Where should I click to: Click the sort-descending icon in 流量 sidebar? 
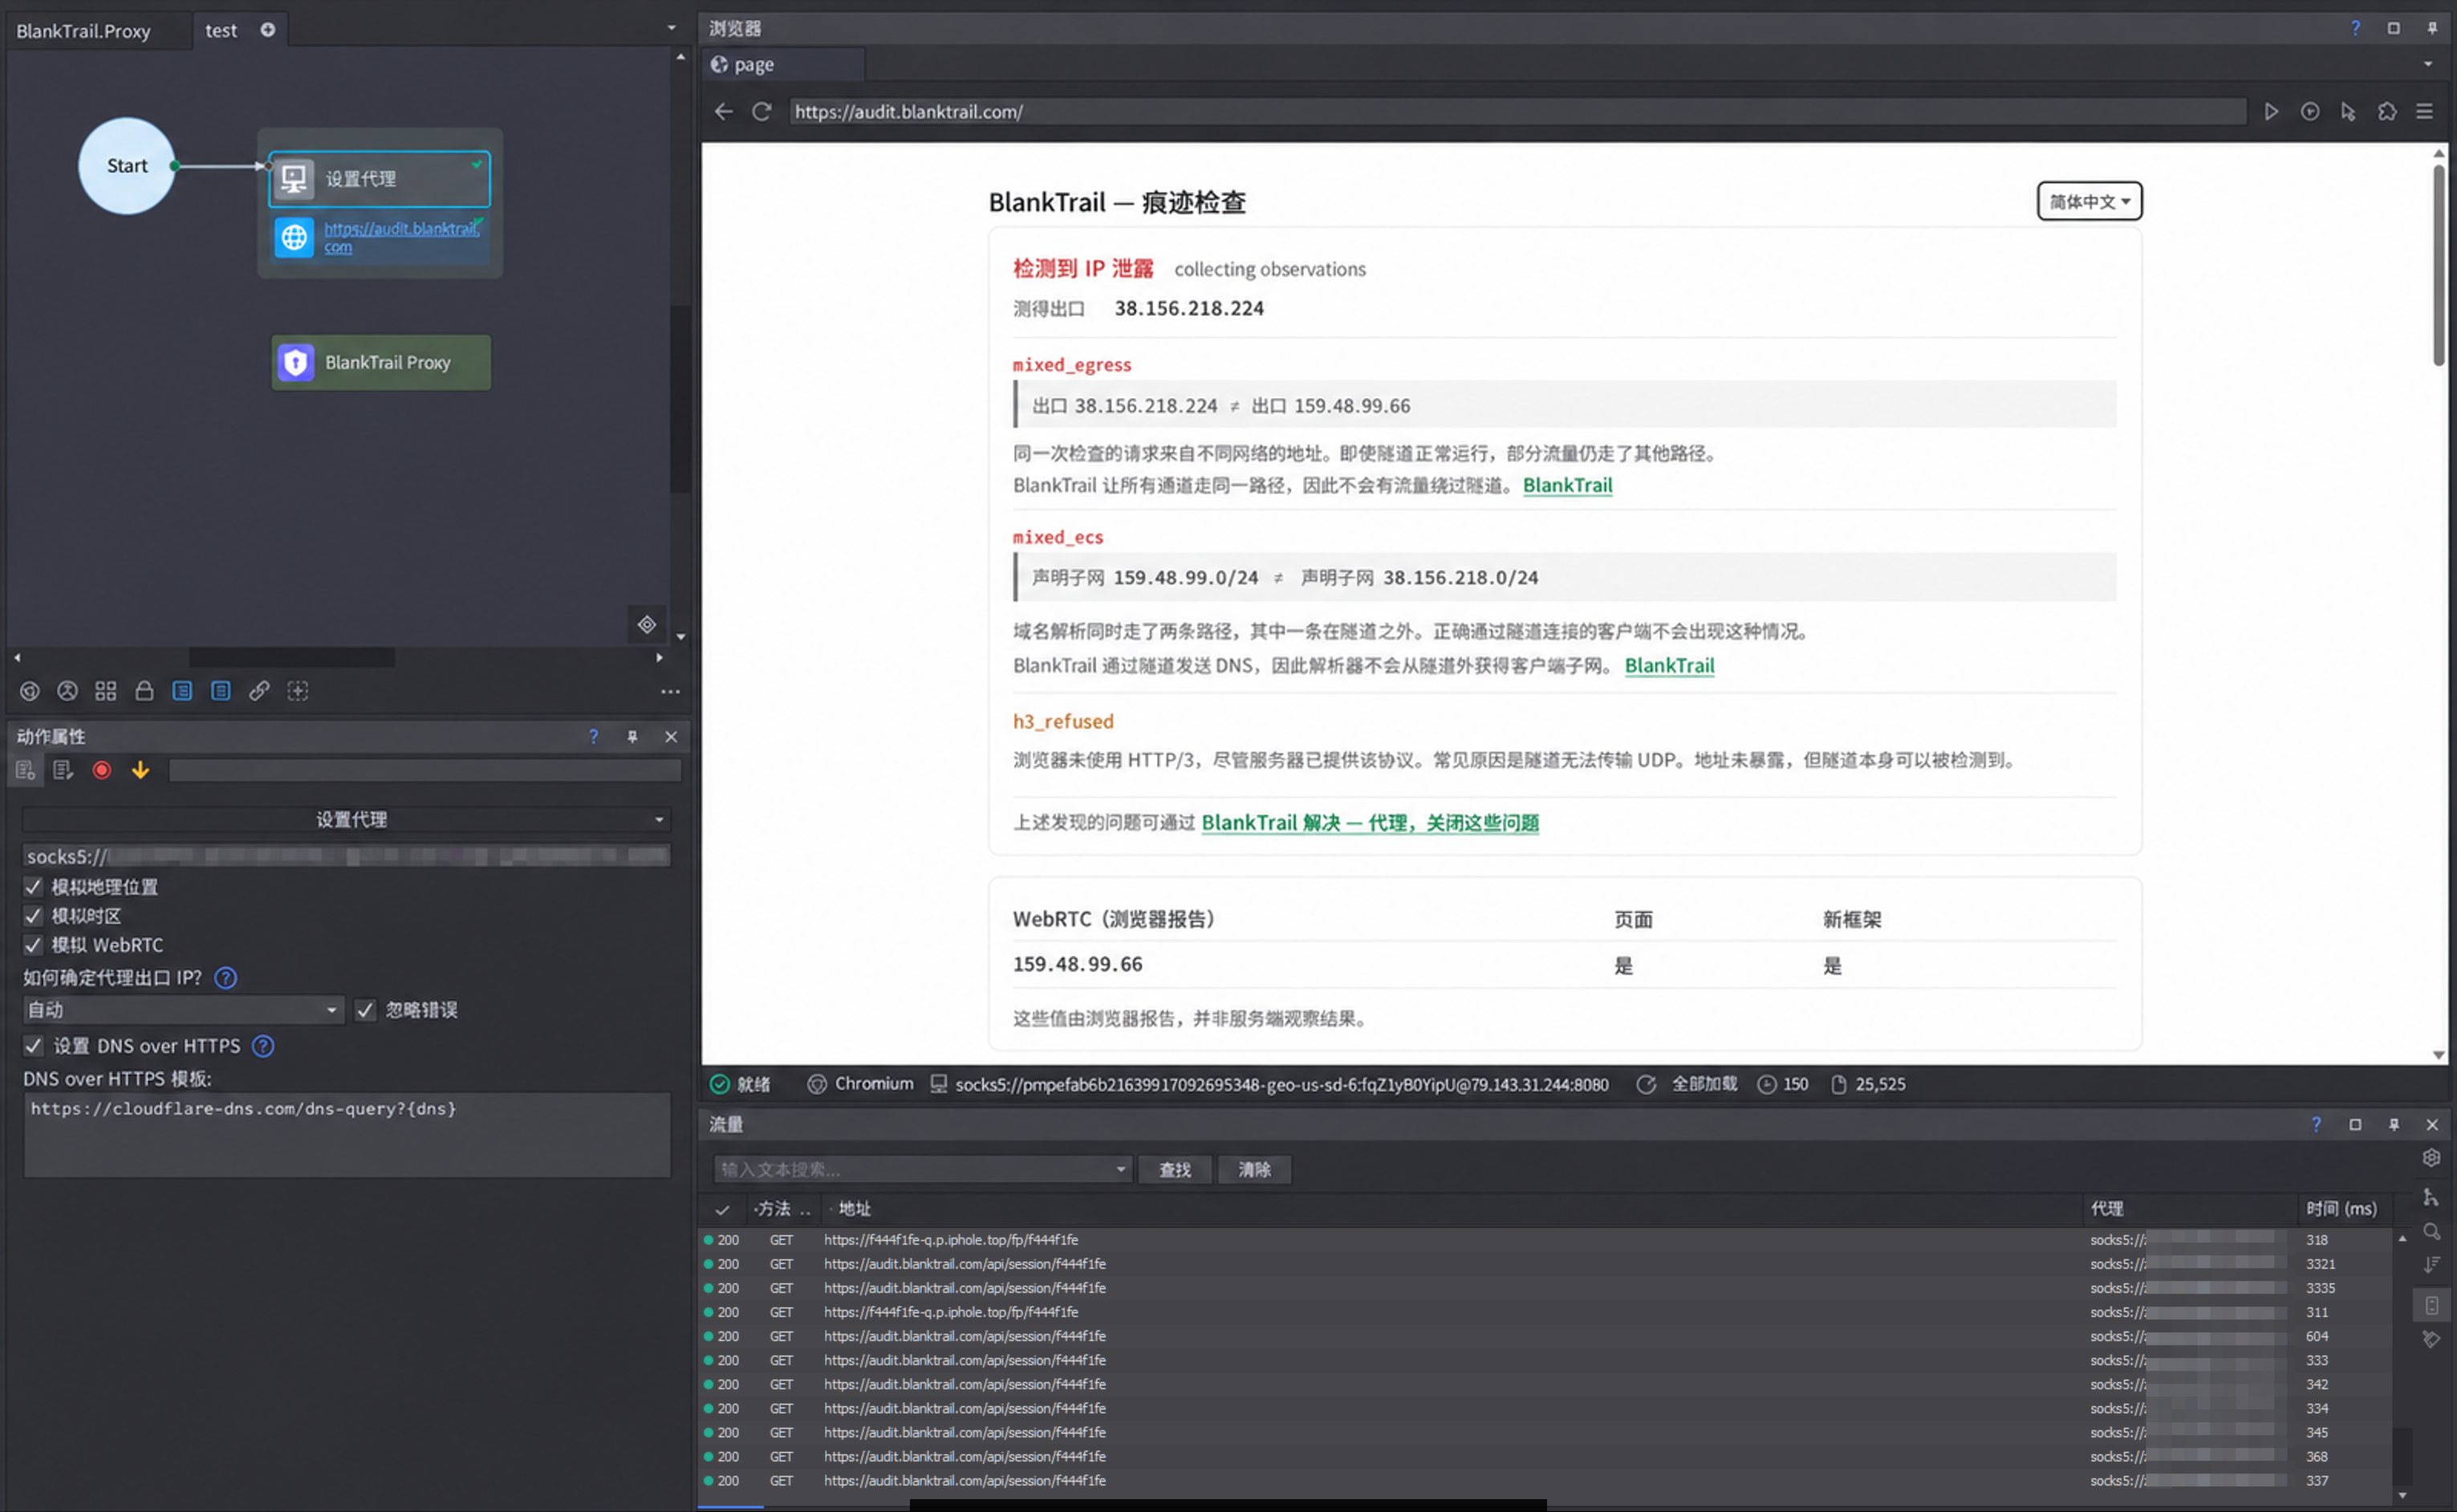pos(2431,1265)
